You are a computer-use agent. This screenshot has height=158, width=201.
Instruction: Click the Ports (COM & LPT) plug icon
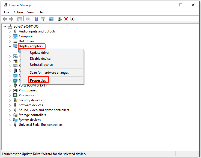pyautogui.click(x=15, y=85)
